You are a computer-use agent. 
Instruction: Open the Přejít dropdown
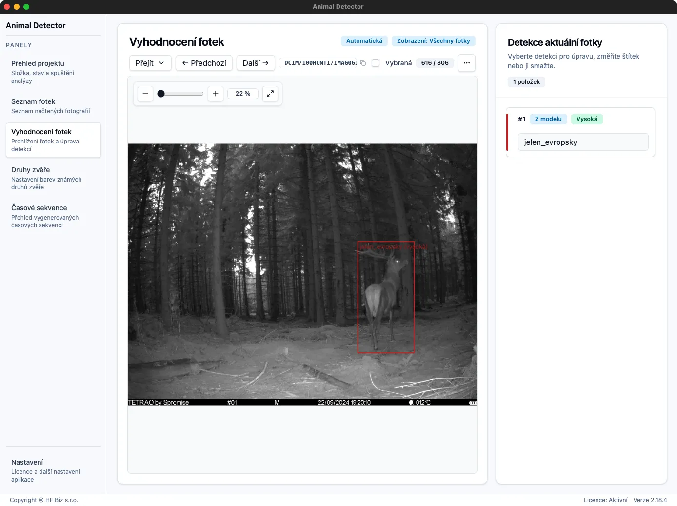tap(150, 63)
